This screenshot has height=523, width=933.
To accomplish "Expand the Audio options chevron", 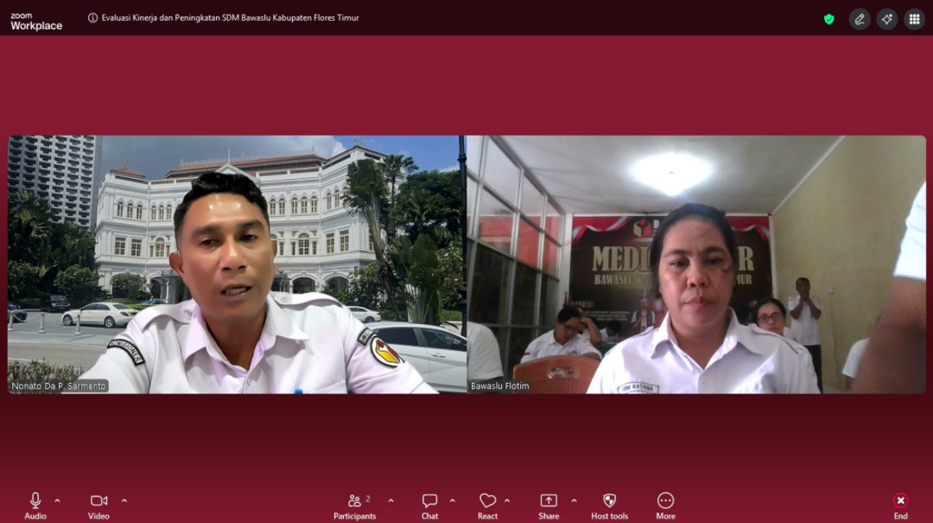I will click(58, 501).
